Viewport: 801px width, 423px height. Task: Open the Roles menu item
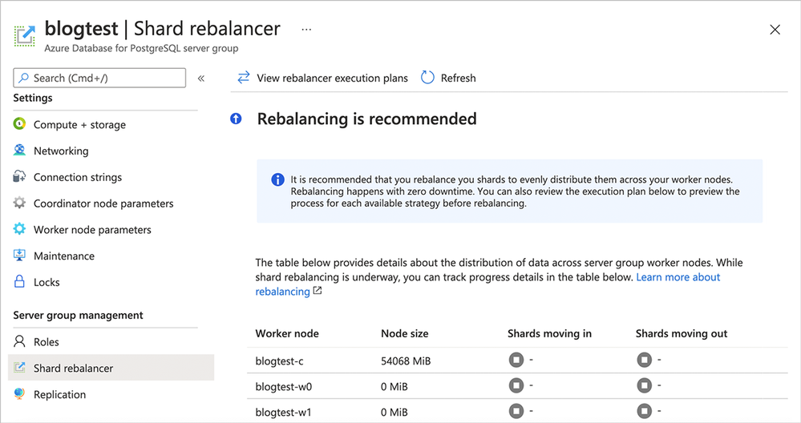[x=46, y=342]
